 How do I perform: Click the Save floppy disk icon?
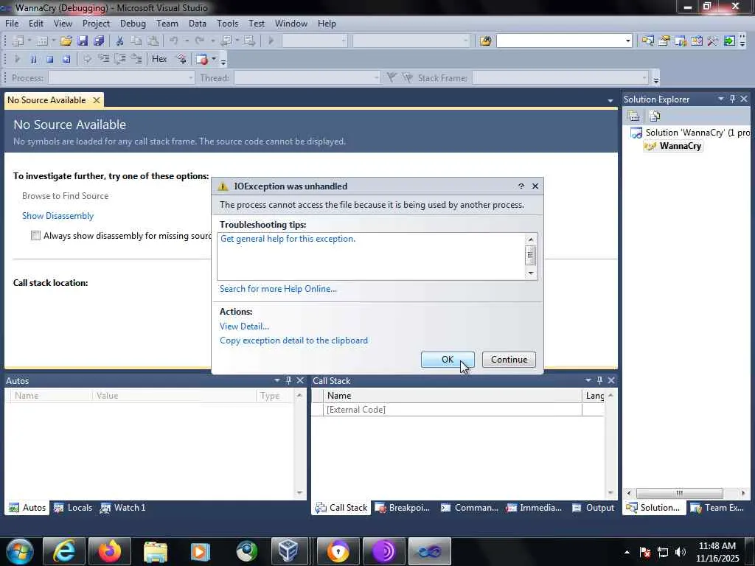[83, 41]
